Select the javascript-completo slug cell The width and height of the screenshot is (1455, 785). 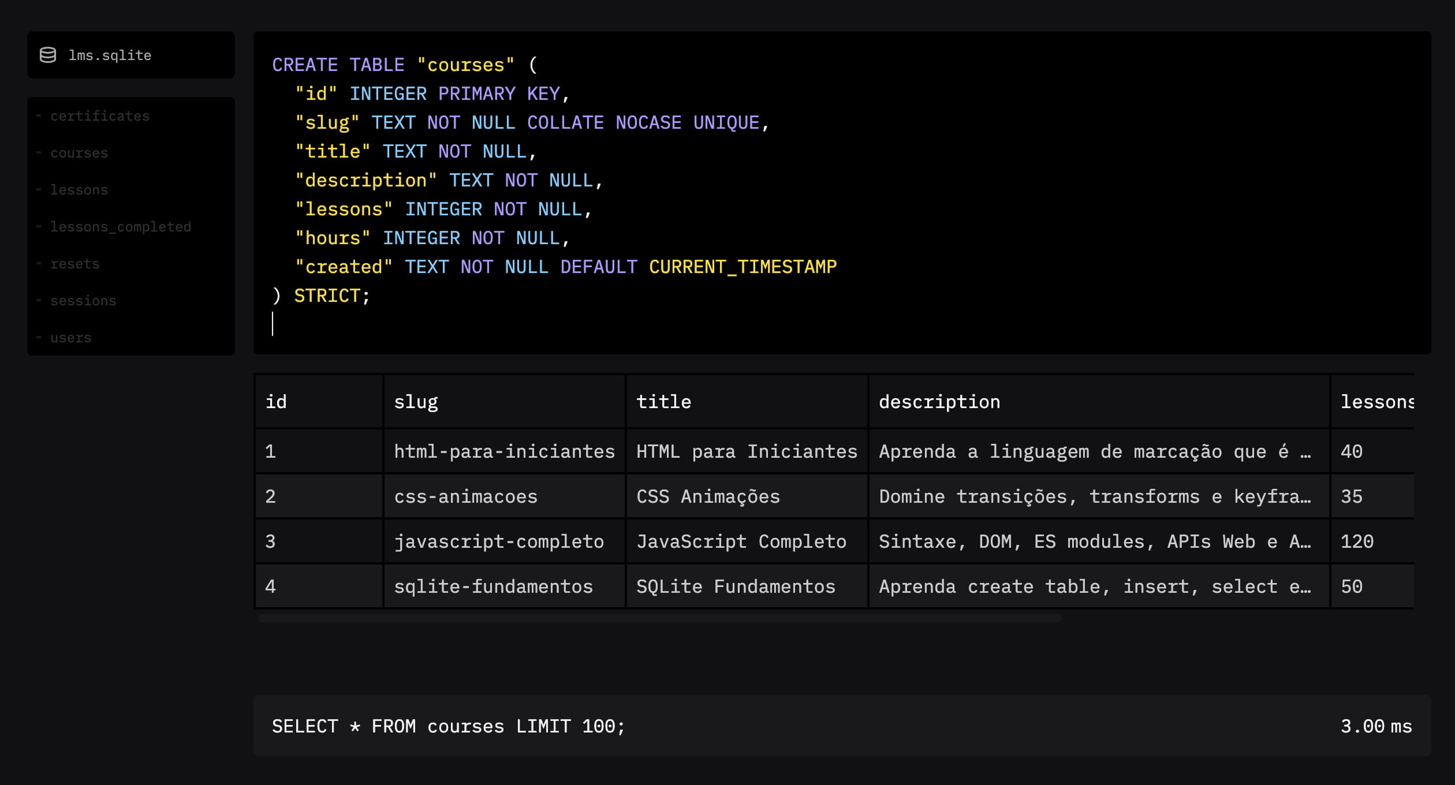click(x=505, y=541)
